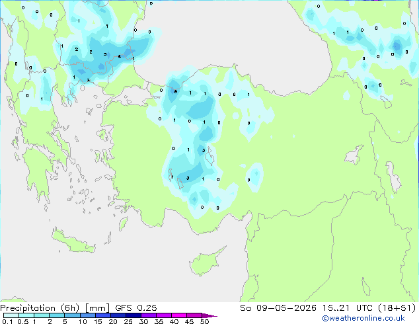Select the 2–5 mm legend color swatch

click(57, 315)
